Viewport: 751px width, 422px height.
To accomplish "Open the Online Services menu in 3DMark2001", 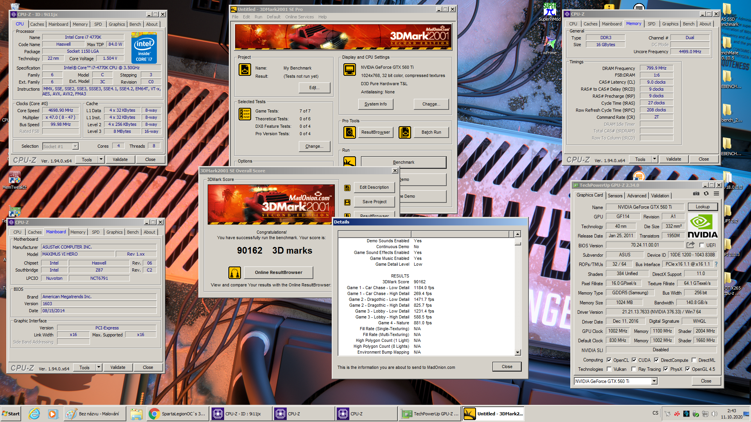I will tap(299, 17).
